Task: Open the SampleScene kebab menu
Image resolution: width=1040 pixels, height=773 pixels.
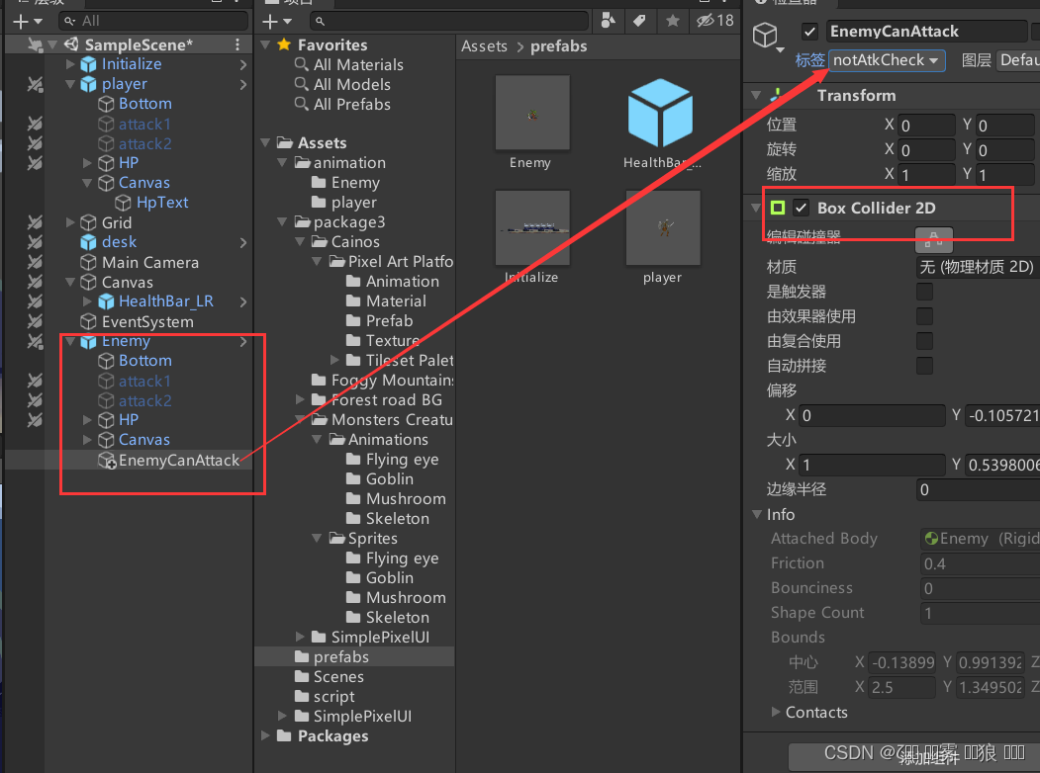Action: click(x=236, y=43)
